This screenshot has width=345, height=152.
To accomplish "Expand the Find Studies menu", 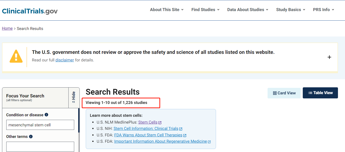I will (x=205, y=10).
